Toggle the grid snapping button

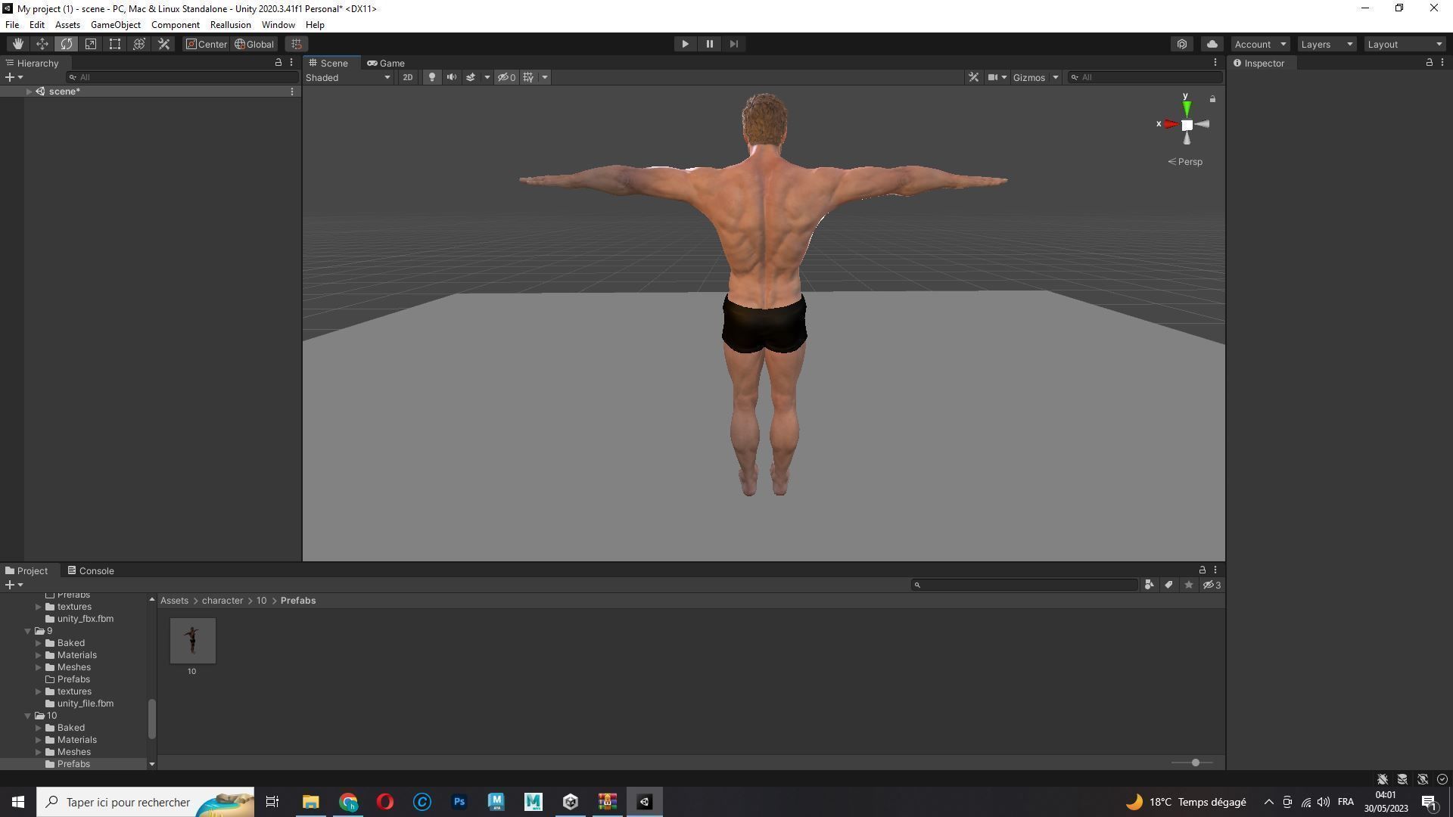297,44
